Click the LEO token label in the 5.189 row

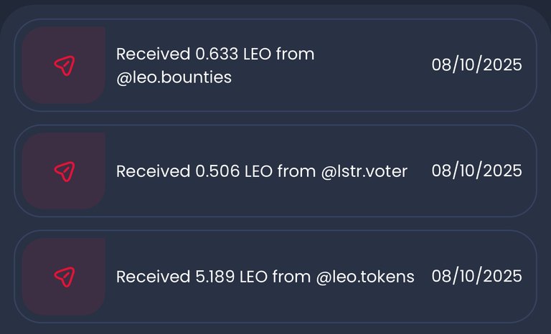(x=253, y=277)
